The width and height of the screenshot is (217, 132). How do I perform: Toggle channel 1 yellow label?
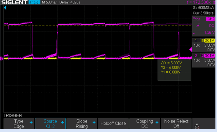pyautogui.click(x=196, y=41)
